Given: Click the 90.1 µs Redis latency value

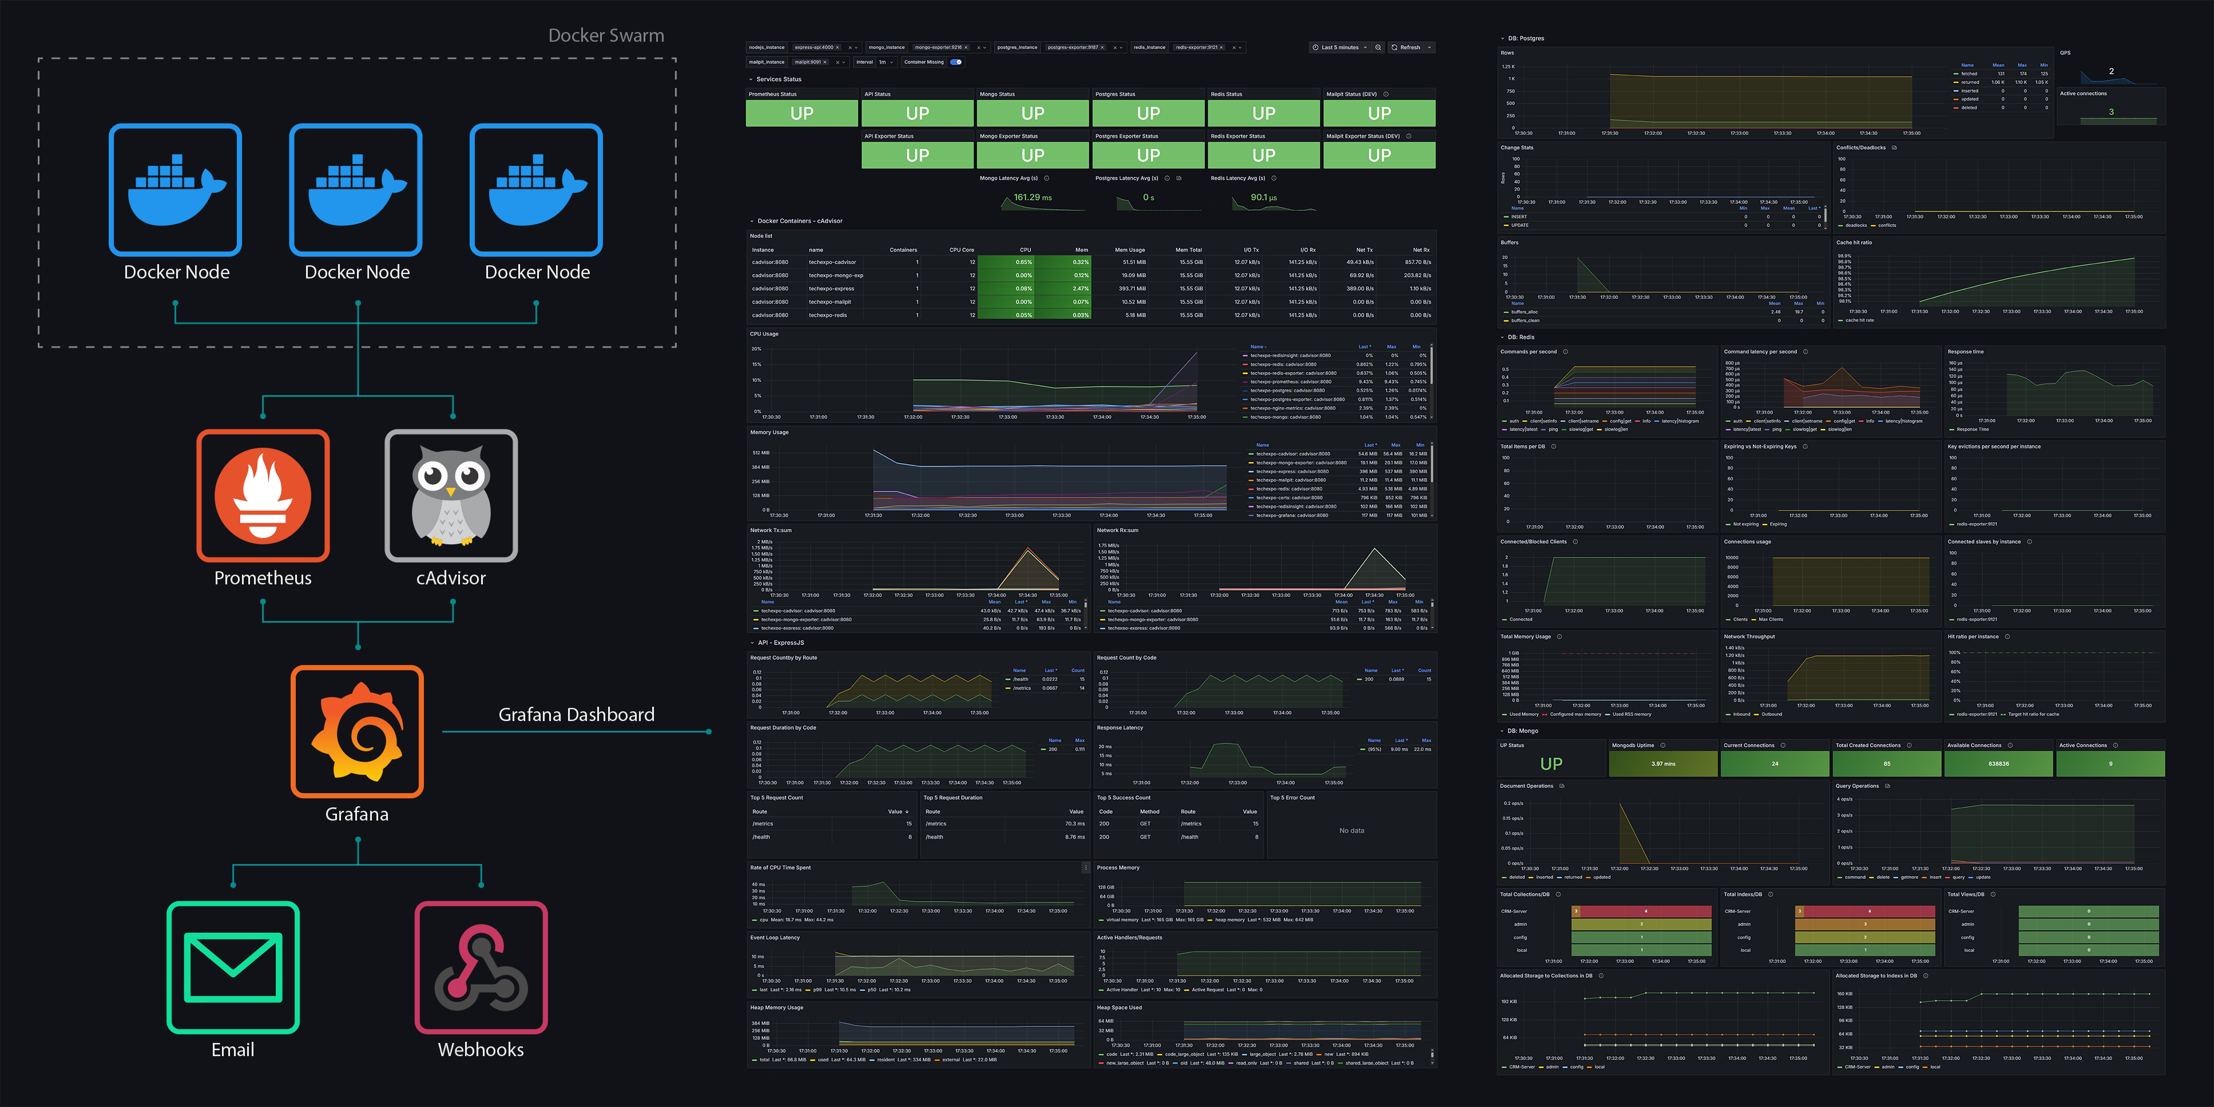Looking at the screenshot, I should [x=1263, y=197].
